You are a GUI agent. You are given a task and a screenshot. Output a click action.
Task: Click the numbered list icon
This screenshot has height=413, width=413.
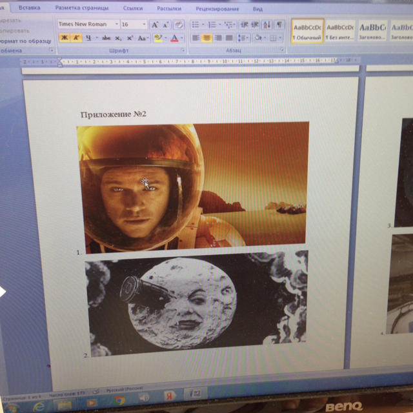point(212,25)
